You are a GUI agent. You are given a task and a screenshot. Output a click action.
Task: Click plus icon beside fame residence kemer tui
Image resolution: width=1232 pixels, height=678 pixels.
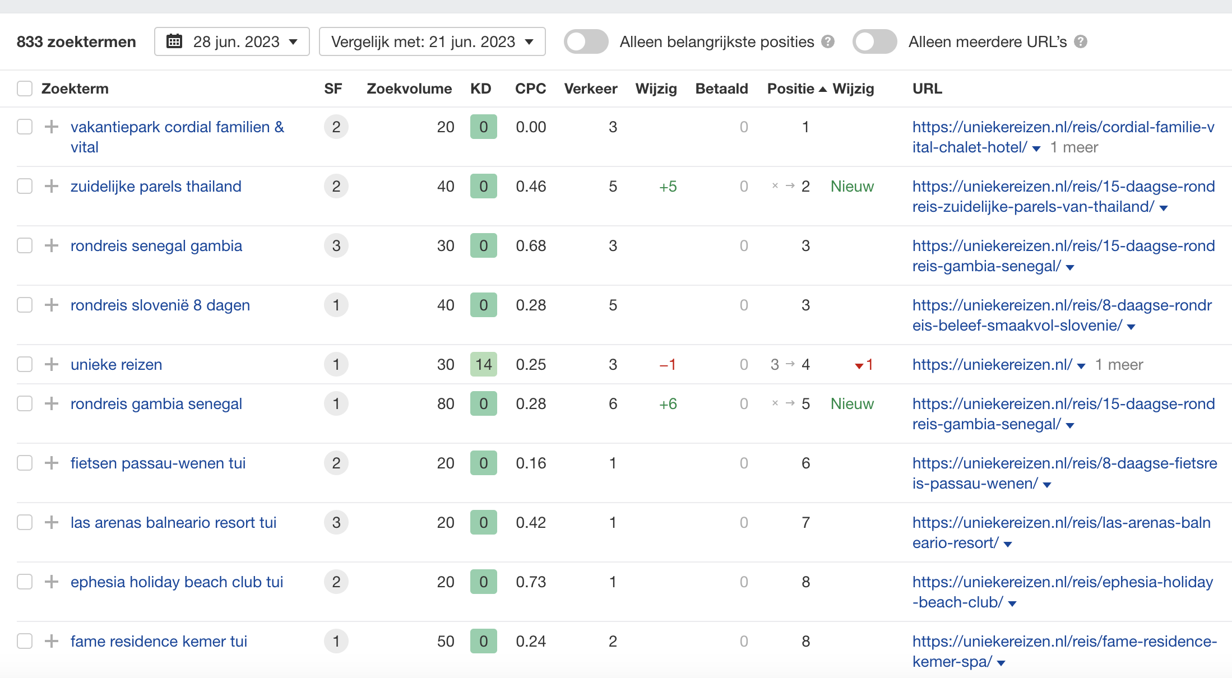[52, 641]
